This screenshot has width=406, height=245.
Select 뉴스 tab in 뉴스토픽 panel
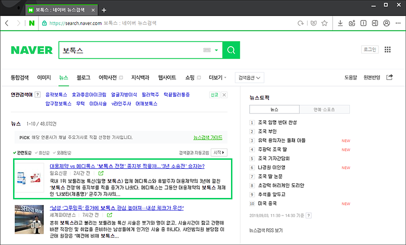click(x=274, y=109)
